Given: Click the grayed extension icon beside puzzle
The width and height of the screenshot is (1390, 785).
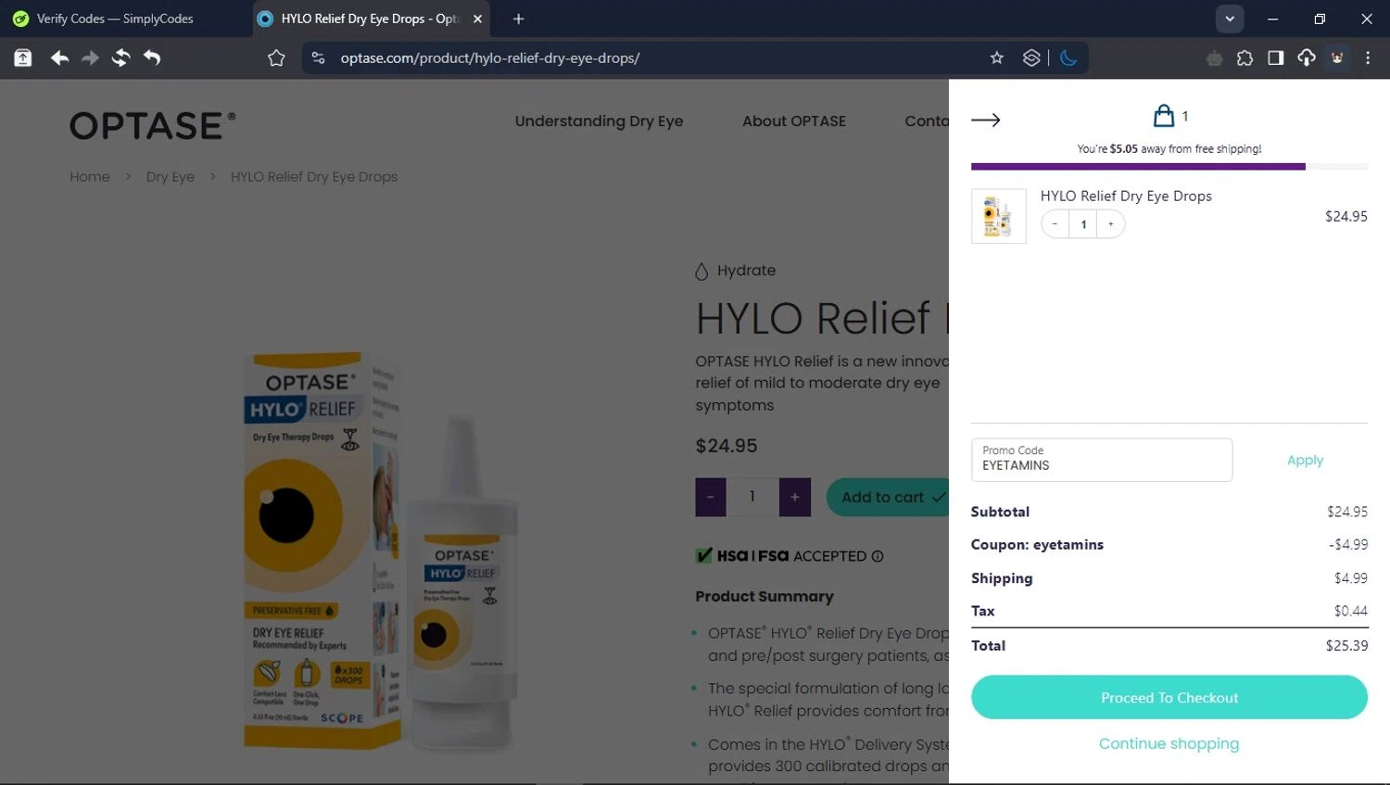Looking at the screenshot, I should tap(1214, 58).
